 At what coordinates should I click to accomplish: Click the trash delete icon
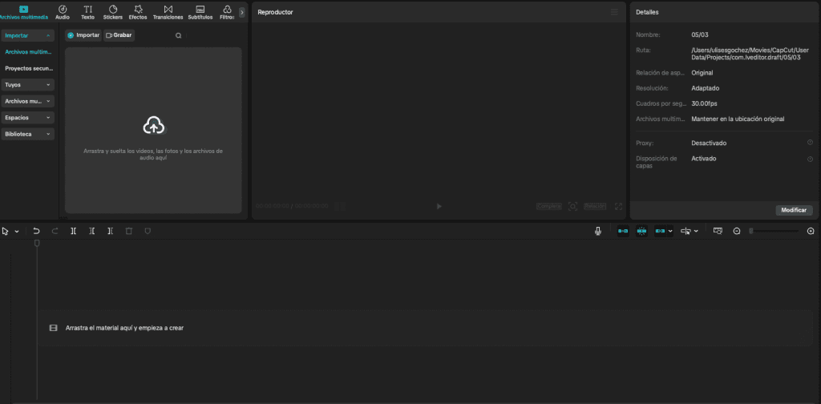point(129,231)
